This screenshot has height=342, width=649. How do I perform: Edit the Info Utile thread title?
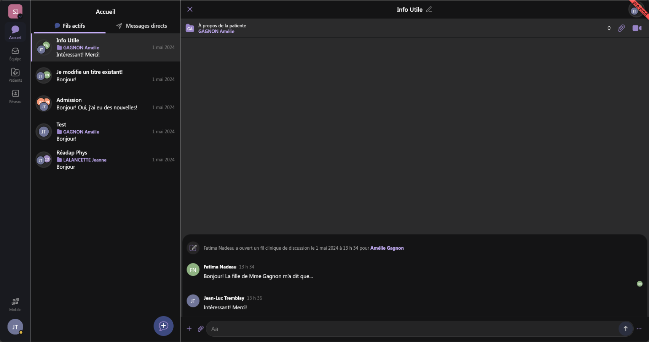(429, 9)
